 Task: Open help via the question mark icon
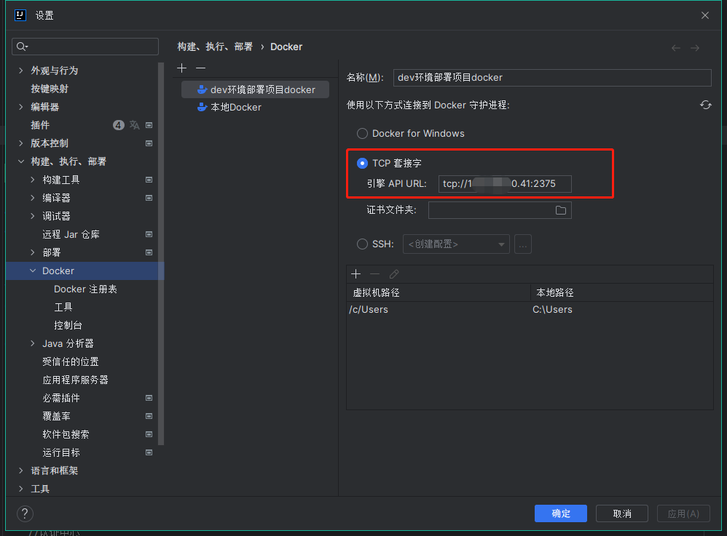tap(24, 514)
